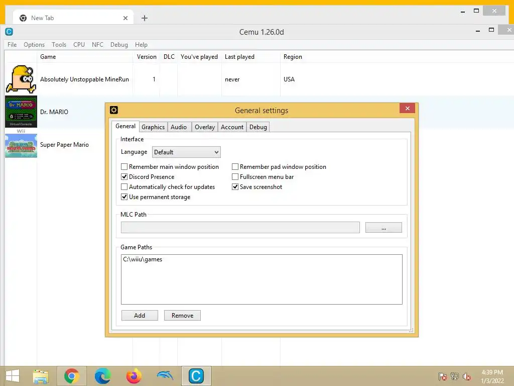Open the Help menu
The height and width of the screenshot is (386, 514).
tap(141, 45)
